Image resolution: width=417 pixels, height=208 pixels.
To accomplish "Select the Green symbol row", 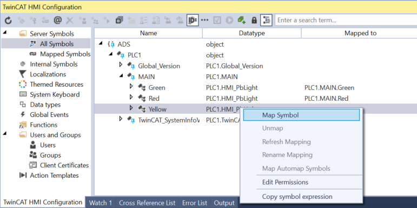I will coord(255,88).
